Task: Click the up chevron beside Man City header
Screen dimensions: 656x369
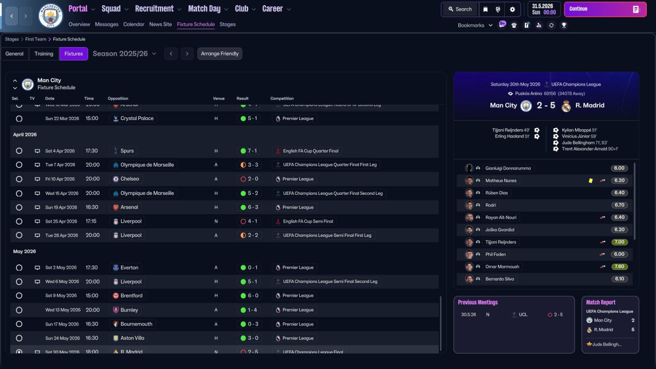Action: [15, 80]
